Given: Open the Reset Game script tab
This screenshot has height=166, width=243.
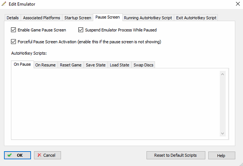Looking at the screenshot, I should click(x=71, y=65).
